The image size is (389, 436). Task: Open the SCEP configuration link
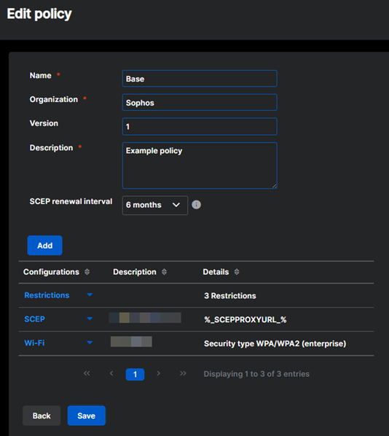pos(34,319)
